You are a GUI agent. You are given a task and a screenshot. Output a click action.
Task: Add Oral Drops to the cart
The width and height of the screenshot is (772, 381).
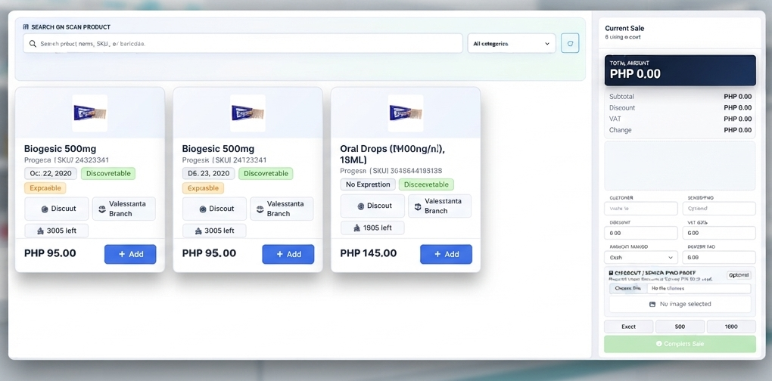pyautogui.click(x=446, y=254)
